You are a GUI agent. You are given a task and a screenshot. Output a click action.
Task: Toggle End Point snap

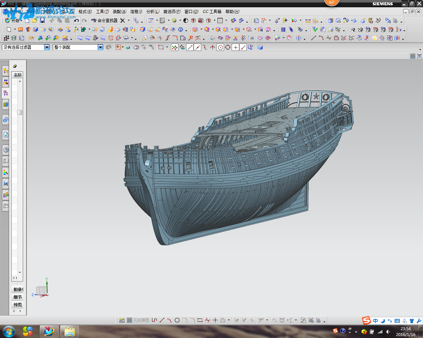pos(190,47)
